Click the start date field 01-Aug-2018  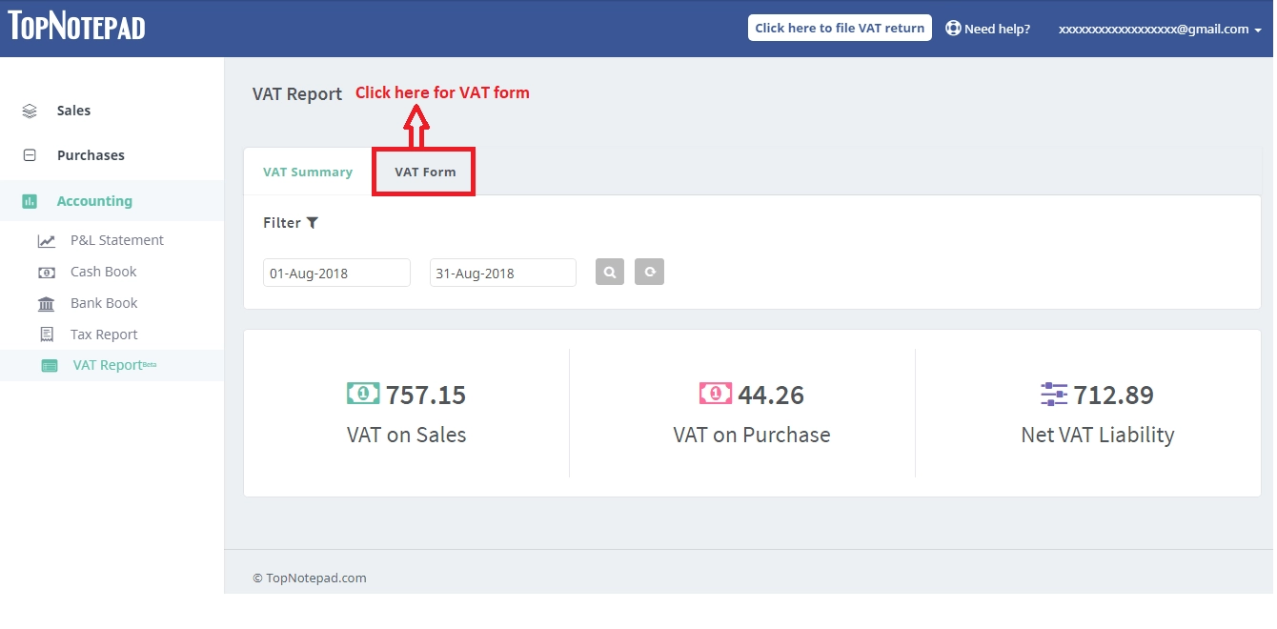336,274
